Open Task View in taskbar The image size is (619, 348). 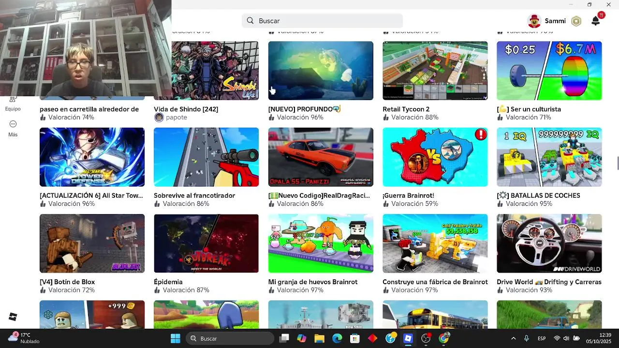(284, 338)
